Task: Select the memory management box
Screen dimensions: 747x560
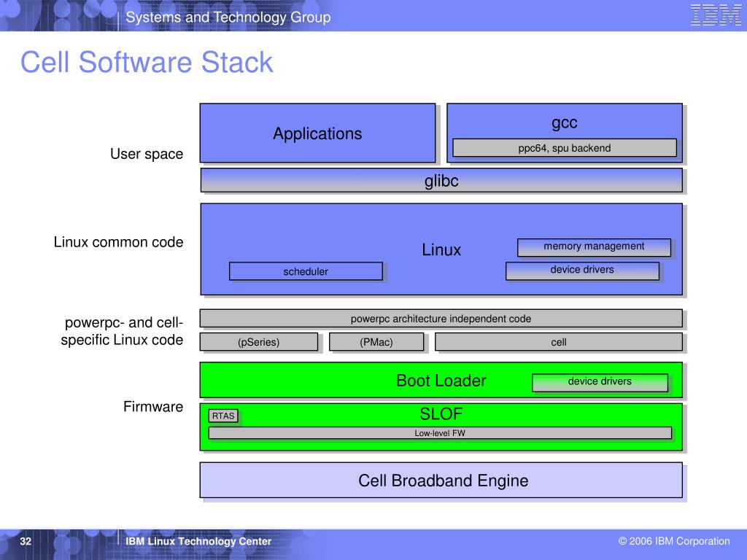Action: (x=594, y=246)
